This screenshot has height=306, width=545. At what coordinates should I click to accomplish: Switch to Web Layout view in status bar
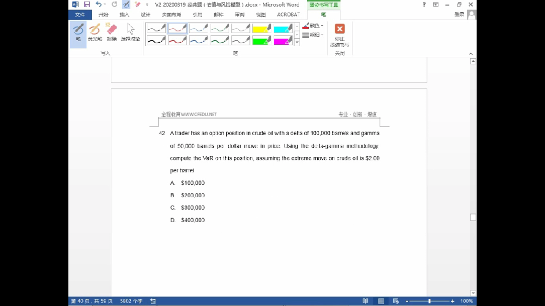[396, 301]
